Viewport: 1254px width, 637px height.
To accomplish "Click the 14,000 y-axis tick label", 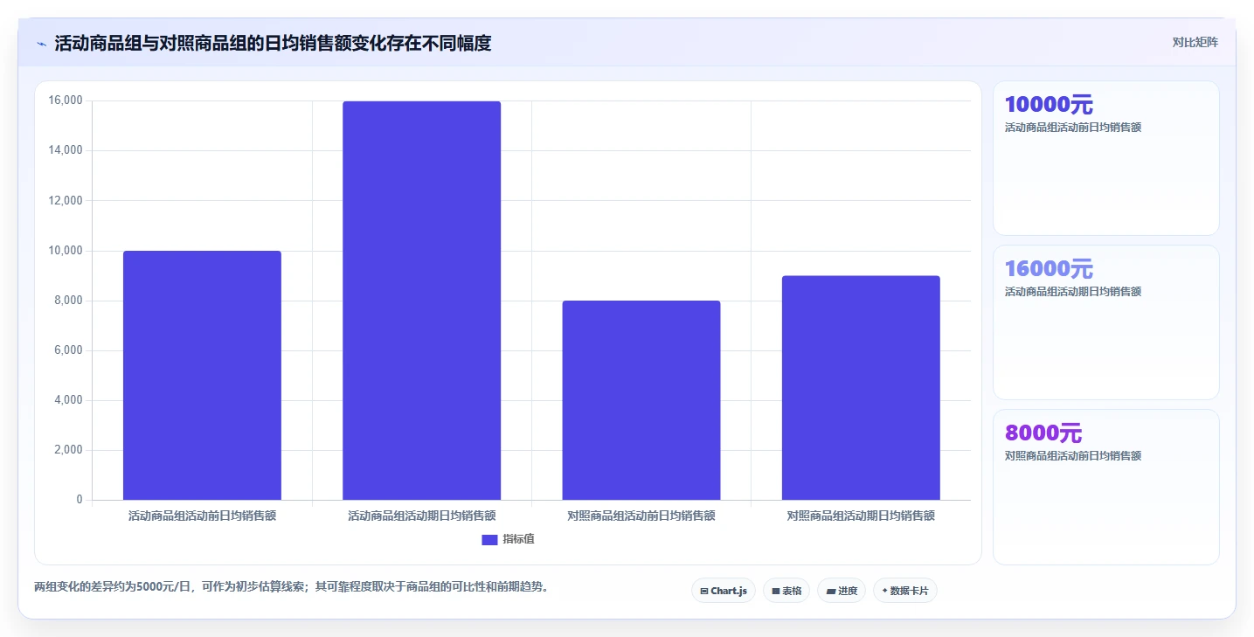I will (66, 150).
